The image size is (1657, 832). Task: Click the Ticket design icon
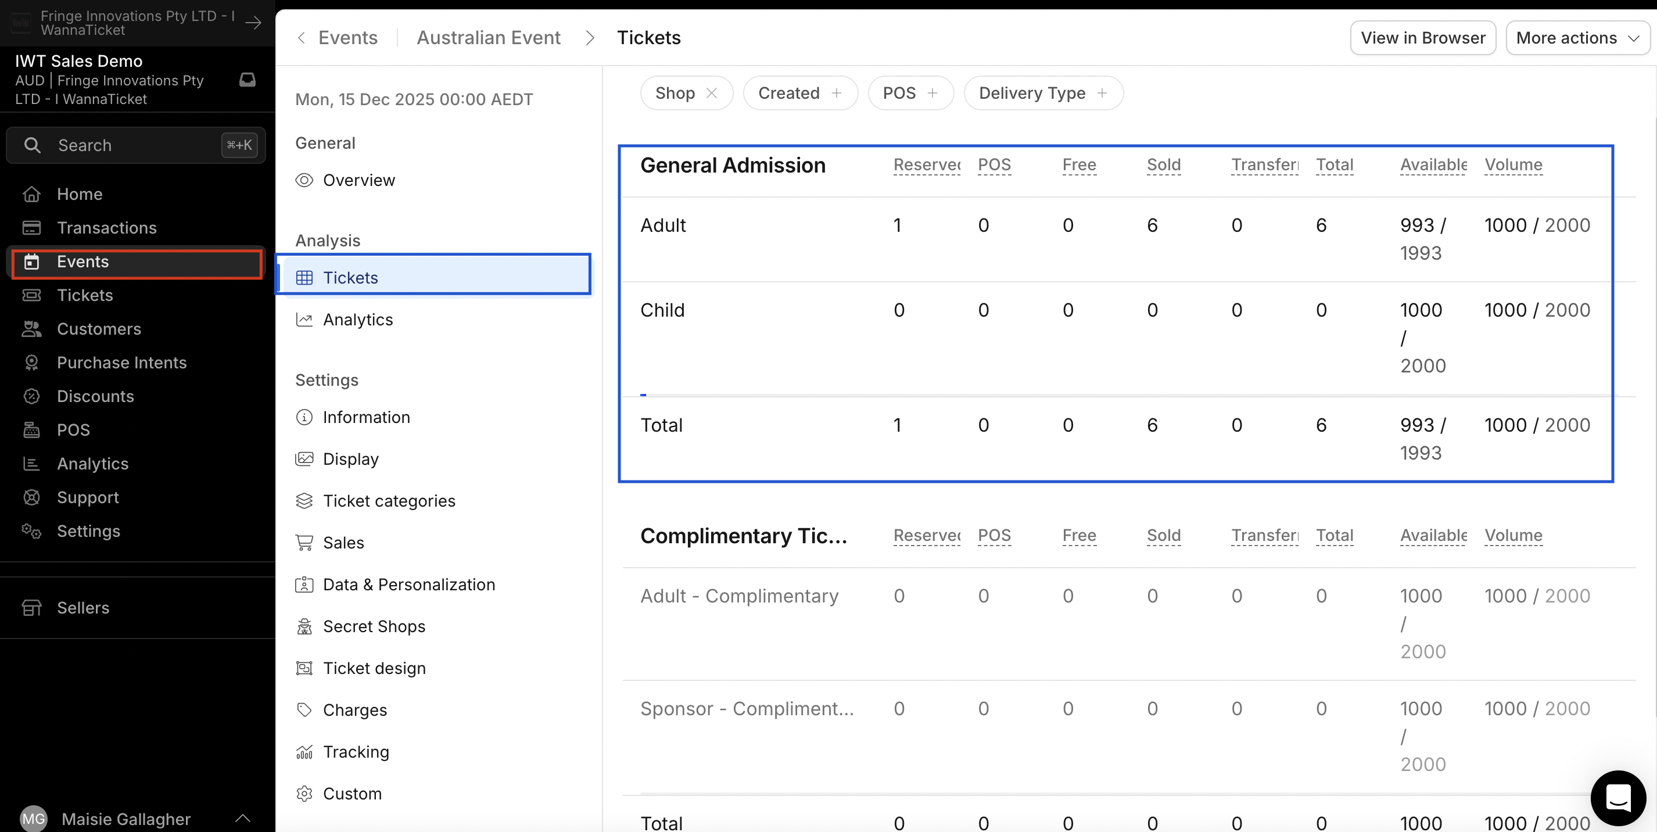pyautogui.click(x=304, y=668)
